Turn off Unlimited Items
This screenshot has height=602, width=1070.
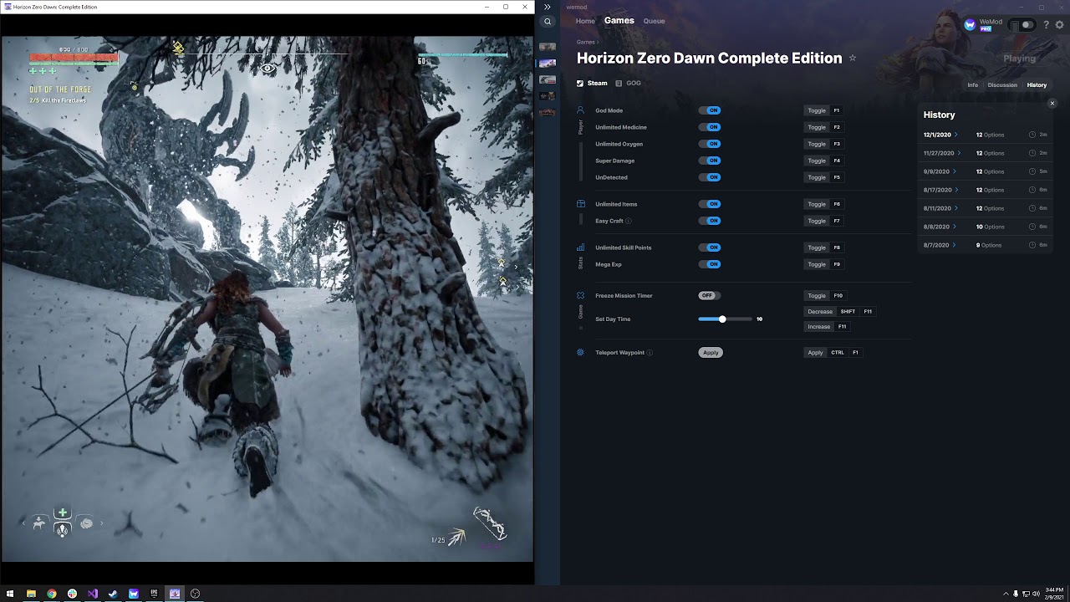click(x=710, y=204)
